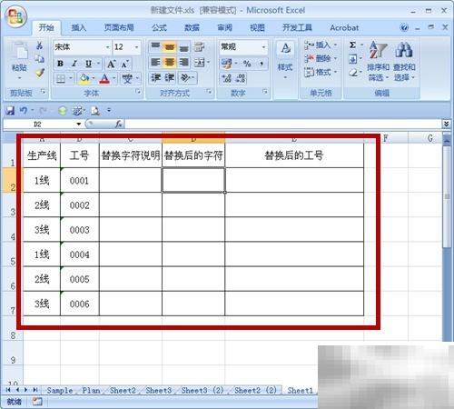Click the Copy icon in clipboard group
The image size is (454, 409).
click(39, 58)
